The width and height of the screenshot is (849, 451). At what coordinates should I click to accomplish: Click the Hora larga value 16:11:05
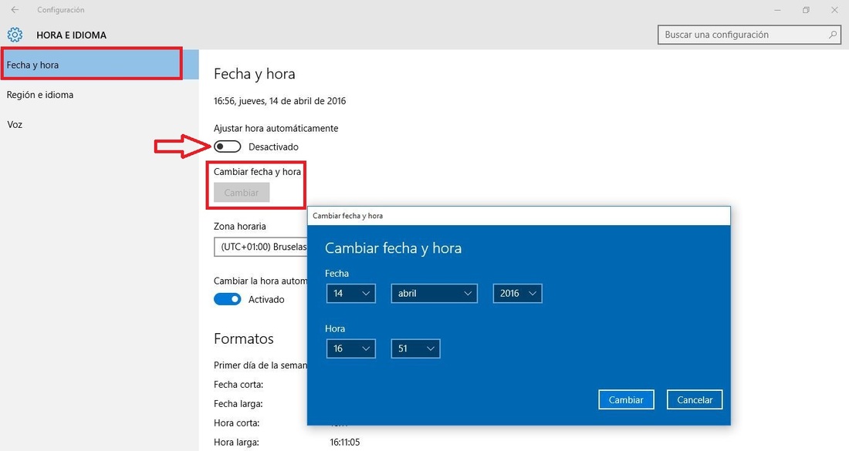pyautogui.click(x=345, y=442)
